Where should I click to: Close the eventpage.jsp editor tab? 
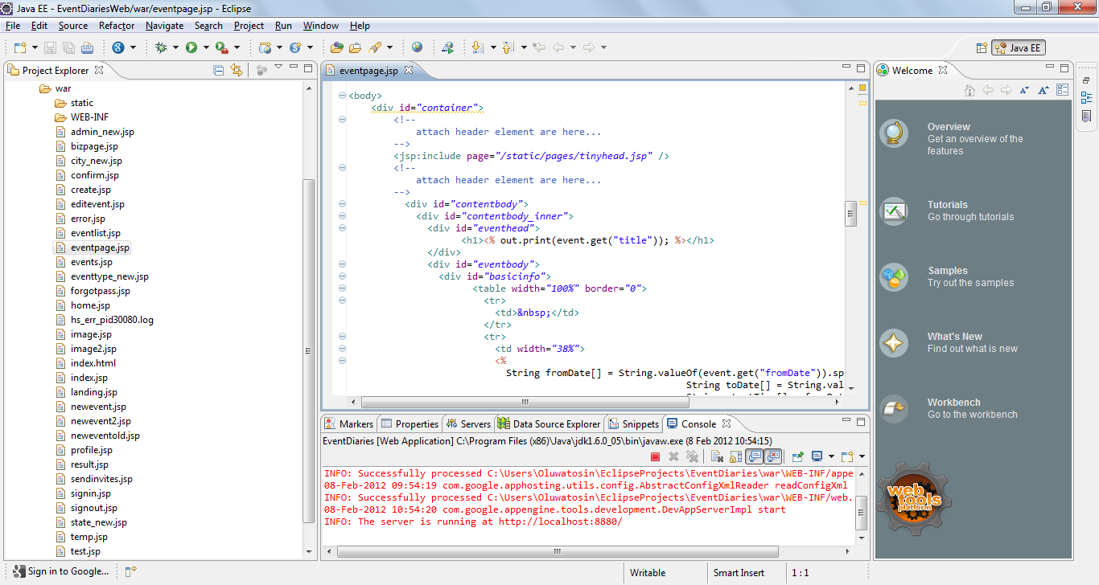(408, 70)
